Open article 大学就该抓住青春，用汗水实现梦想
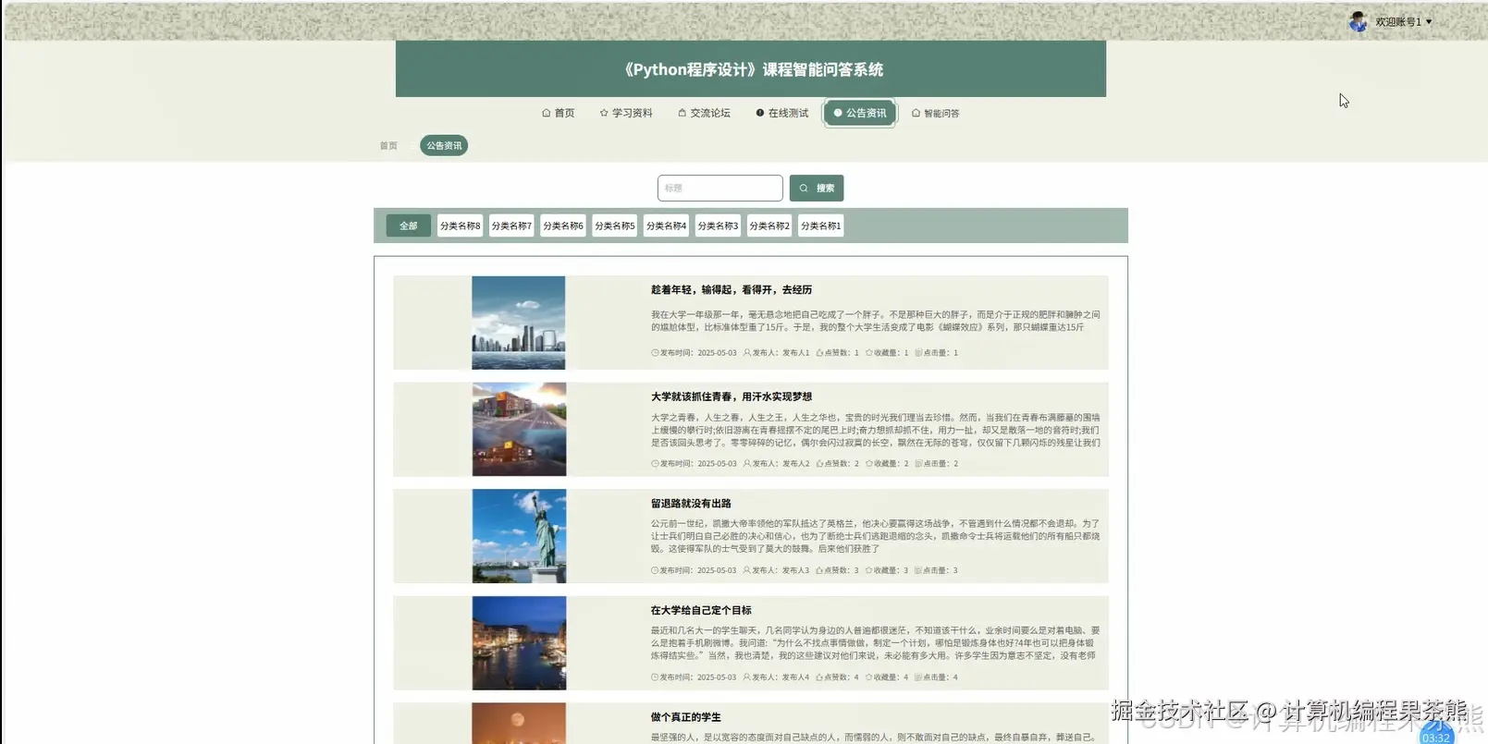 tap(732, 396)
